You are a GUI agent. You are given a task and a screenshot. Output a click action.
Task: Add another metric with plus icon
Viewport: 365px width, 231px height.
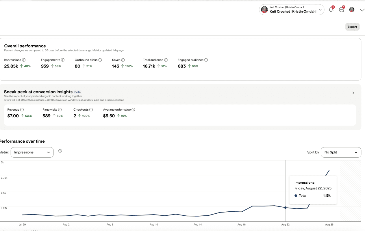coord(60,151)
